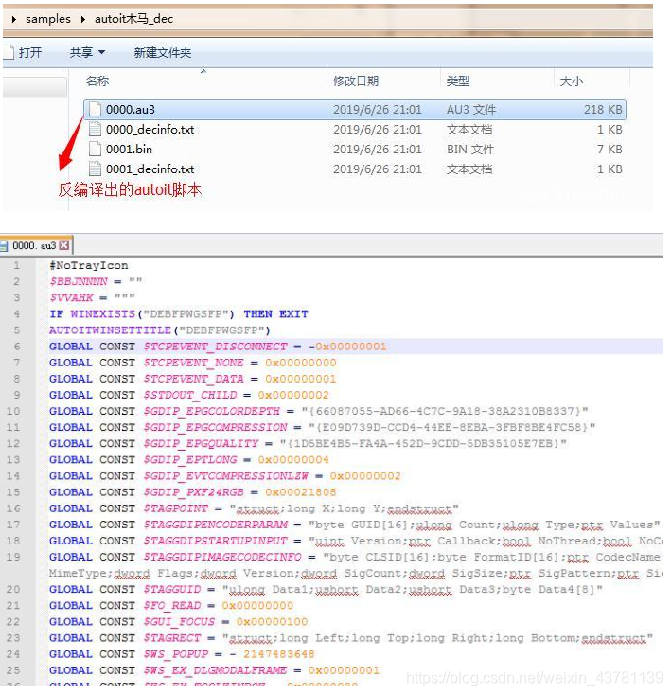The width and height of the screenshot is (672, 695).
Task: Open the 共享 dropdown menu
Action: [87, 53]
